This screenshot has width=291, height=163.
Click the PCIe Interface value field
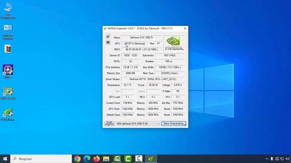pyautogui.click(x=130, y=67)
